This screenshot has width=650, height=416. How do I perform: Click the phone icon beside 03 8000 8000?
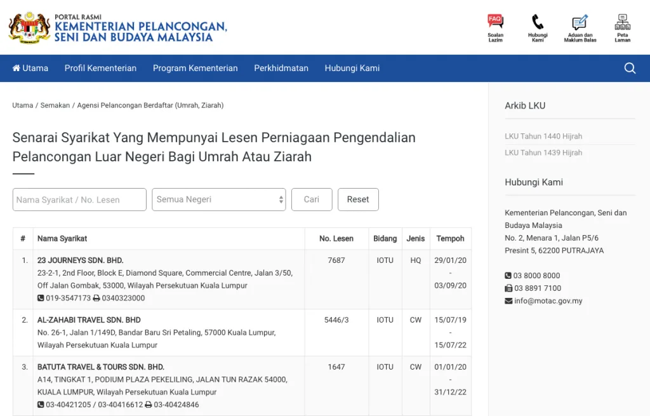508,276
